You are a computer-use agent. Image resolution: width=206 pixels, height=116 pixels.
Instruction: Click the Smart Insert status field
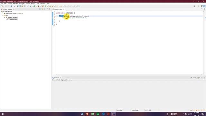coord(135,110)
